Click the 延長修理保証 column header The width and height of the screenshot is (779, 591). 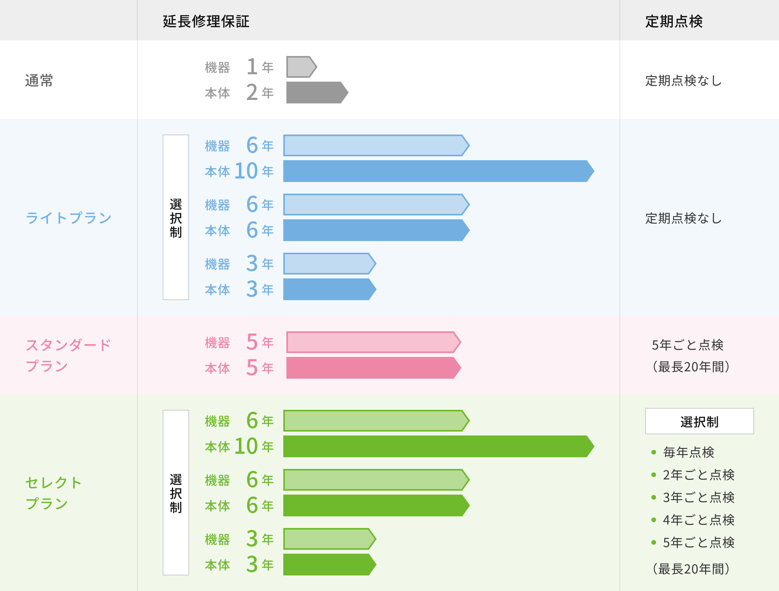206,21
